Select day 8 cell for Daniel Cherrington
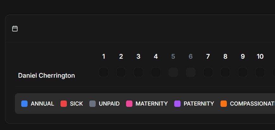The image size is (275, 130). point(225,72)
